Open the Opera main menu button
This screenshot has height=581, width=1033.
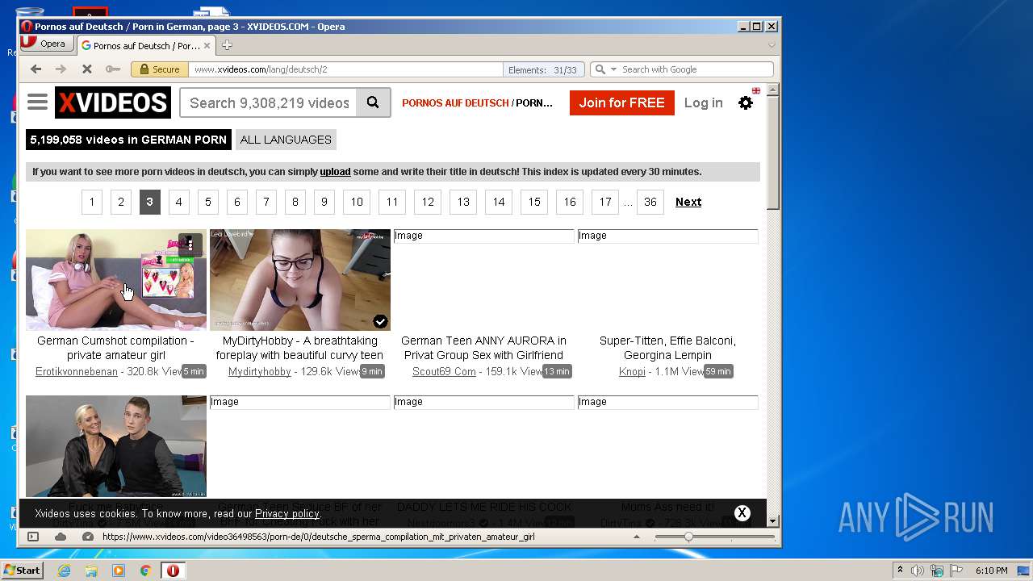46,44
